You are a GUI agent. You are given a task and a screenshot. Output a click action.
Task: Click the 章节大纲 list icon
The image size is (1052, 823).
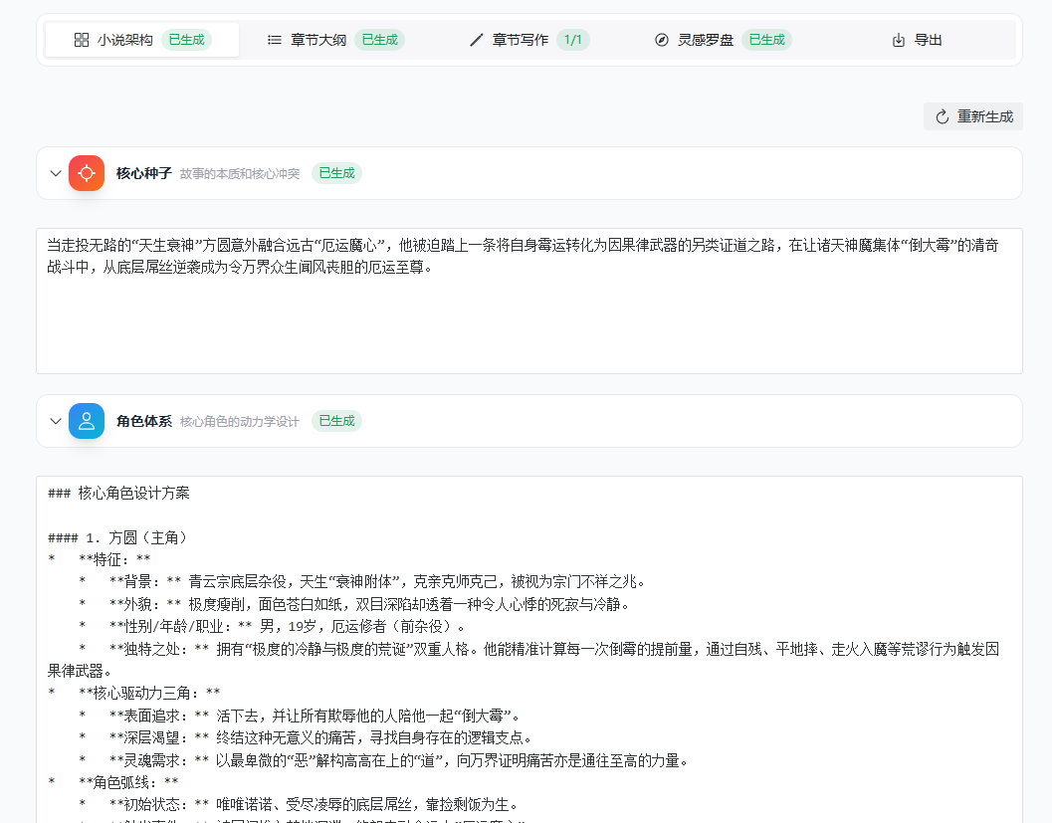click(274, 41)
